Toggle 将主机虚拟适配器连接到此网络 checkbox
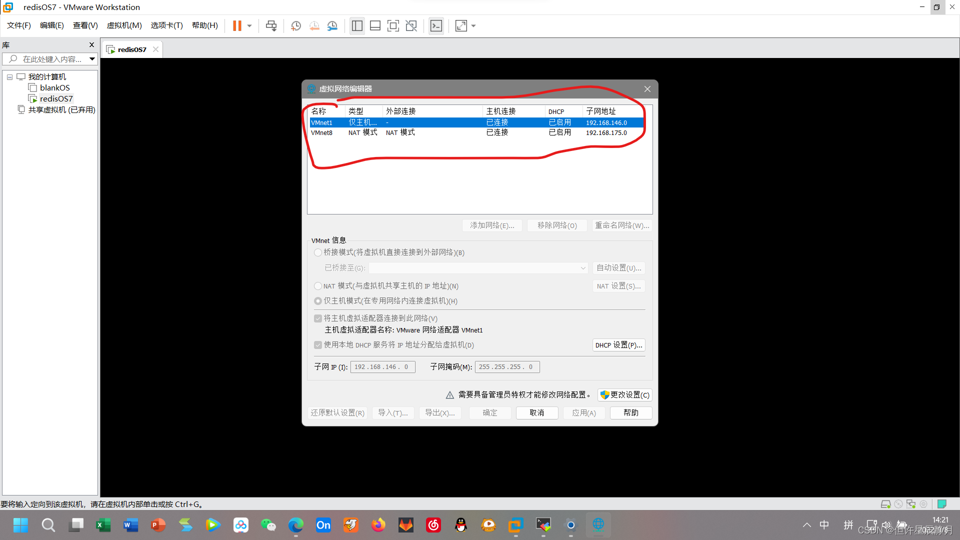960x540 pixels. [317, 318]
